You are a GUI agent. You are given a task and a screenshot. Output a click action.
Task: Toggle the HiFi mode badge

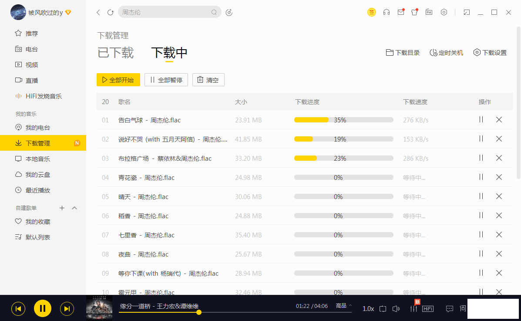(x=427, y=309)
